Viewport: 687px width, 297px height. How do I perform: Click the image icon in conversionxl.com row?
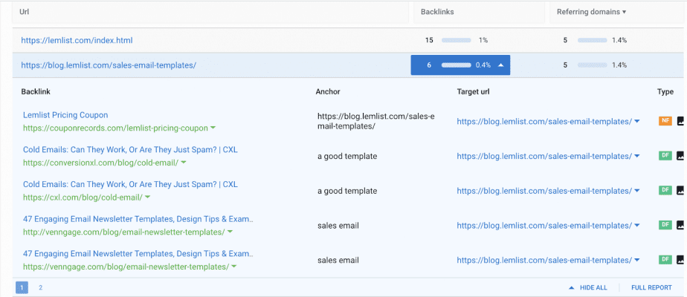(680, 156)
